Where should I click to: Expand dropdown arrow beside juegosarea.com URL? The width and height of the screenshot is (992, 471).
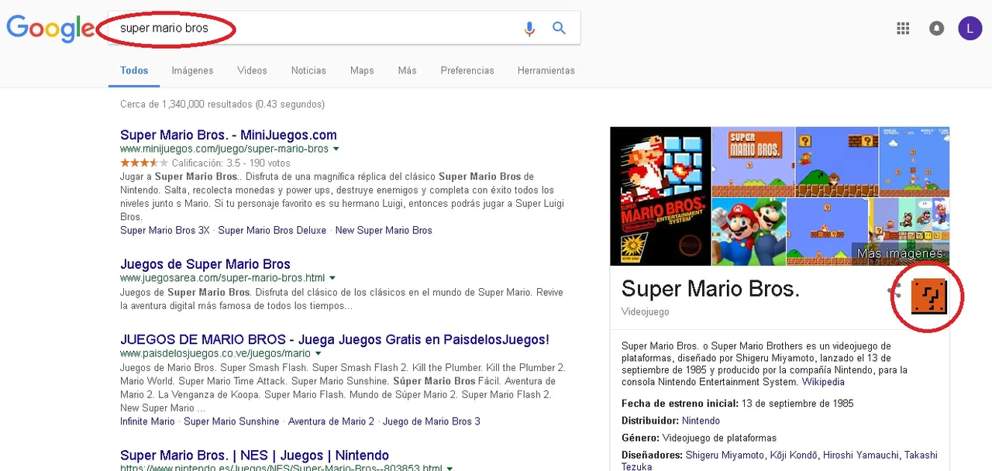coord(332,278)
